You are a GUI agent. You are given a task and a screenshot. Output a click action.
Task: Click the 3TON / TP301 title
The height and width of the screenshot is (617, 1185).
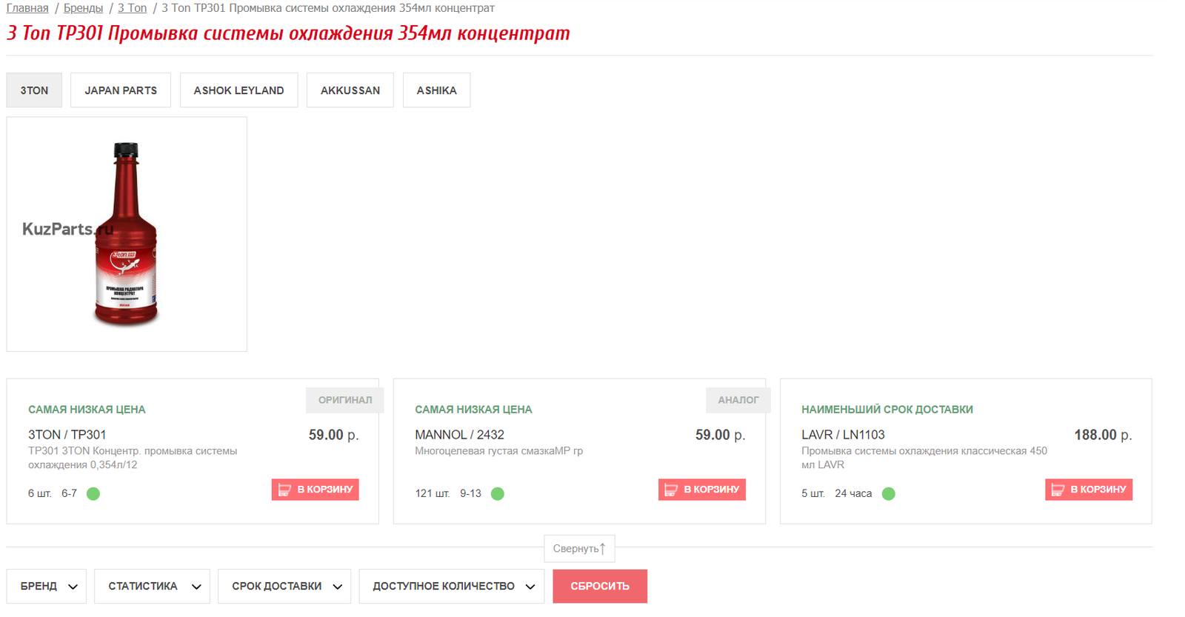pyautogui.click(x=67, y=435)
